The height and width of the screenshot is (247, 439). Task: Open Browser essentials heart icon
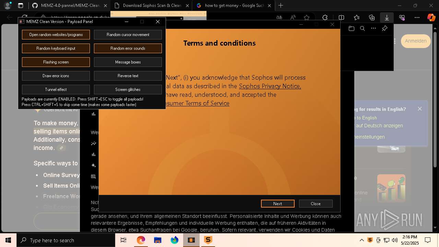402,17
